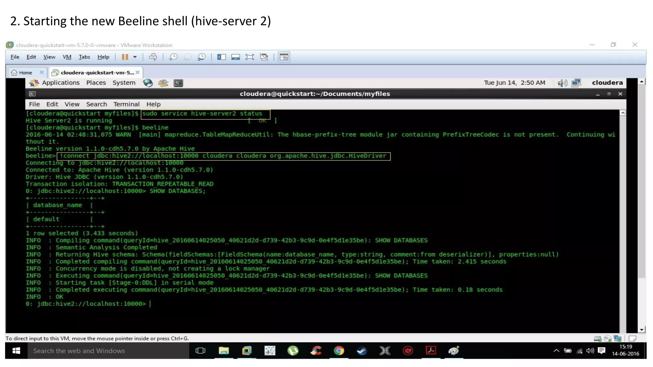Open the terminal Edit menu
This screenshot has height=367, width=653.
pyautogui.click(x=52, y=104)
